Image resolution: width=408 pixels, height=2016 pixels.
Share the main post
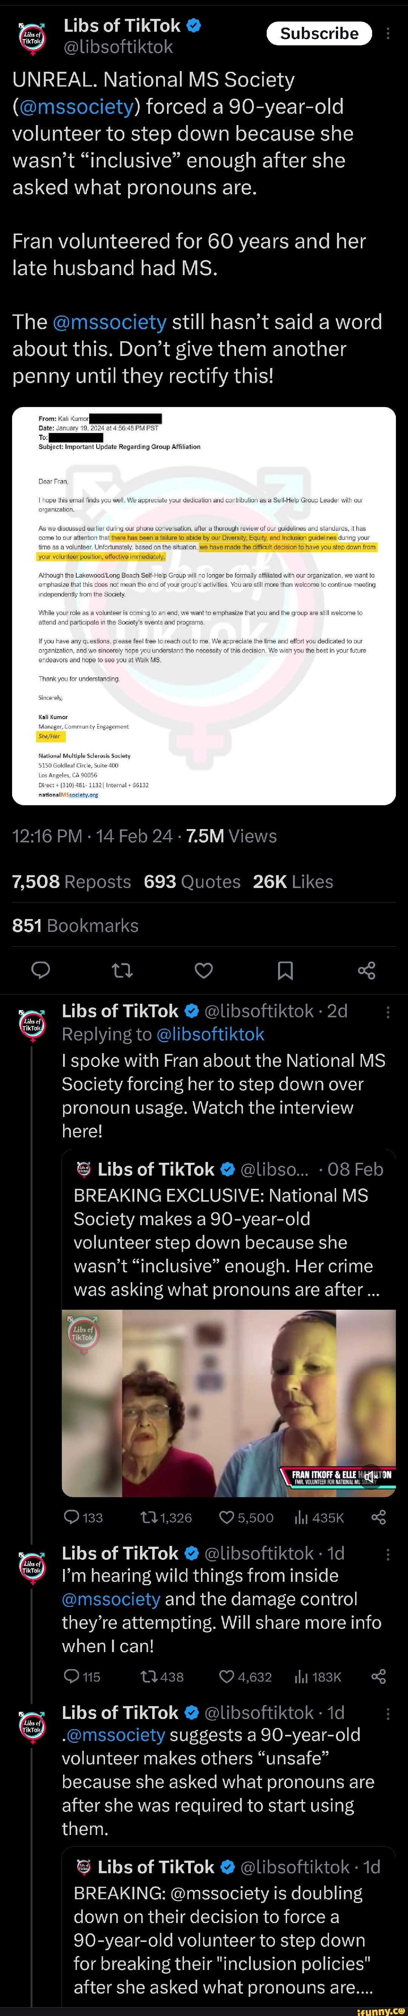click(x=366, y=970)
